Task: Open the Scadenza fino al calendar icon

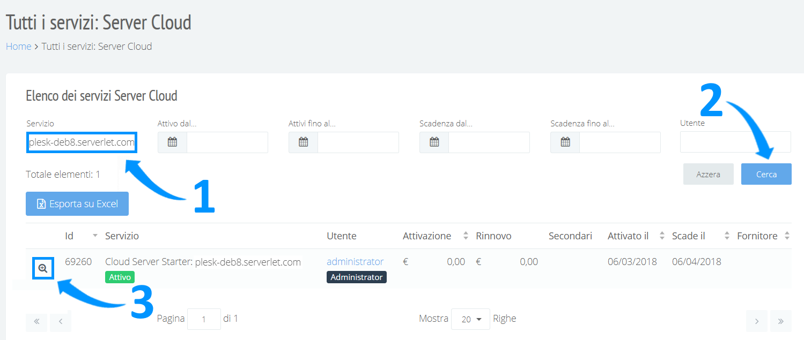Action: [x=565, y=142]
